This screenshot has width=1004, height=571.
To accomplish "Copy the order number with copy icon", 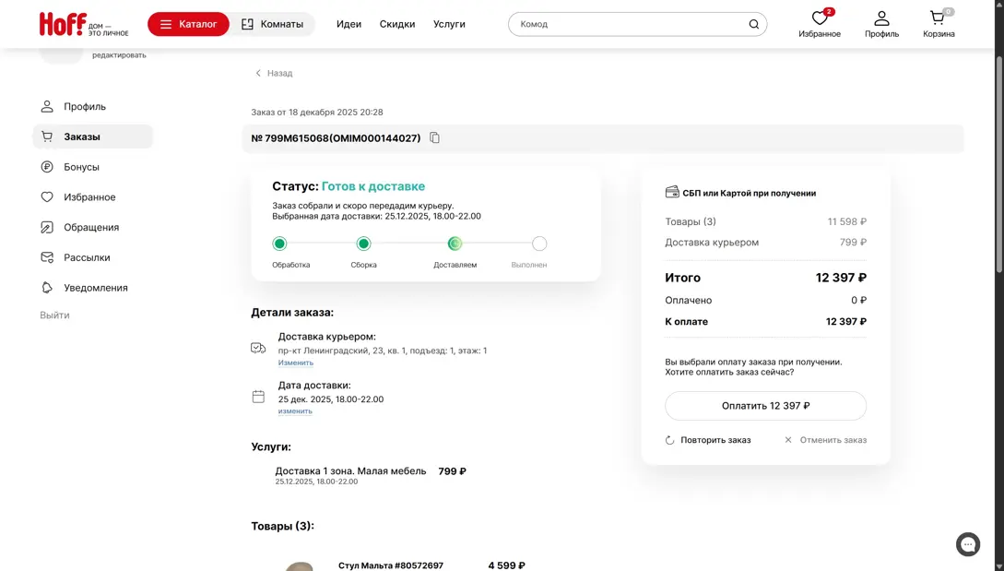I will [435, 138].
